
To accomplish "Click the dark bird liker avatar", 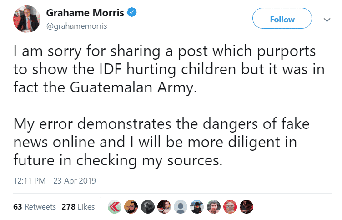I will (148, 206).
